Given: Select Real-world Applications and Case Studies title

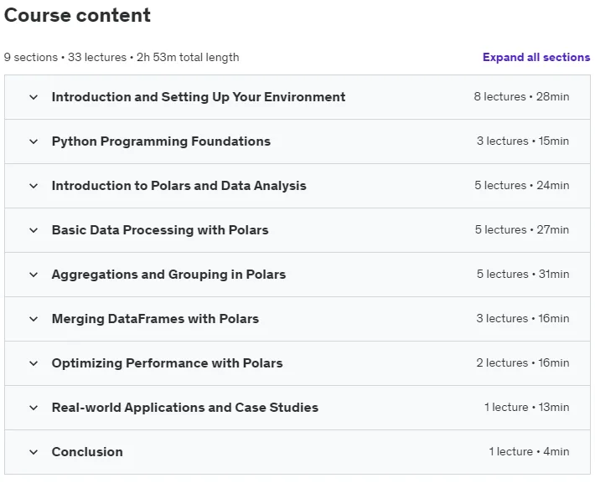Looking at the screenshot, I should (x=185, y=408).
